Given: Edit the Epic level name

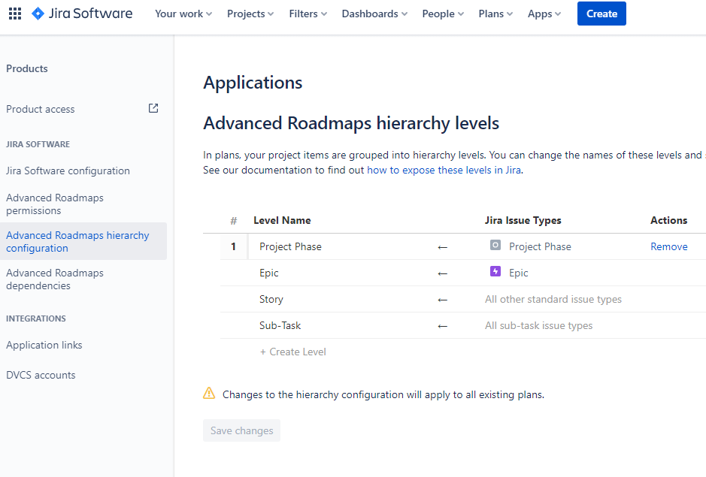Looking at the screenshot, I should point(269,273).
